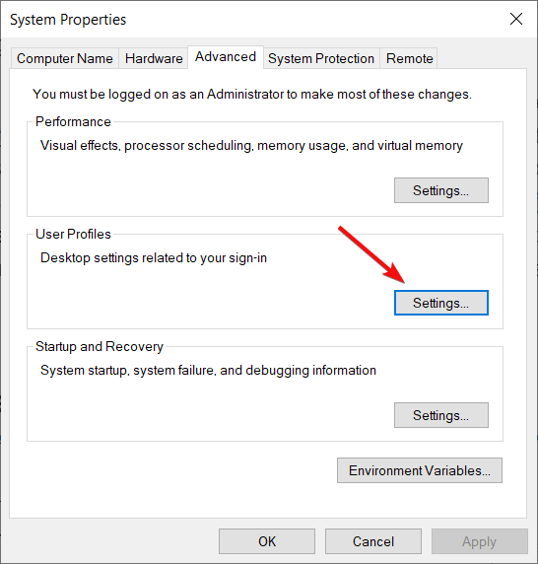Go to the System Protection tab
This screenshot has width=538, height=564.
point(321,58)
